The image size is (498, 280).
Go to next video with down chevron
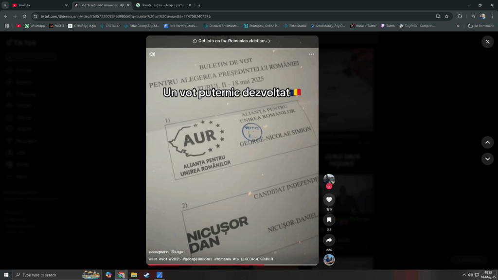[487, 159]
